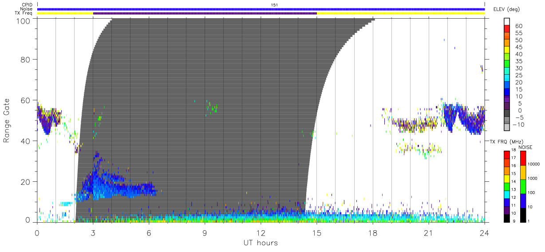Pick the yellow segment of the ELEV colorbar
Viewport: 545px width, 252px height.
tap(507, 50)
